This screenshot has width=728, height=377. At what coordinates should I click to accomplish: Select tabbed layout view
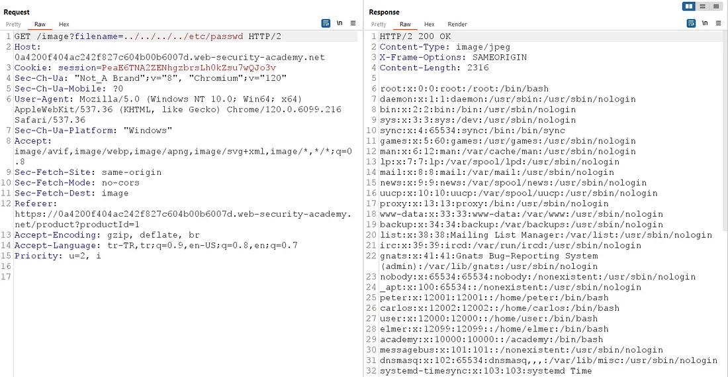(x=715, y=6)
